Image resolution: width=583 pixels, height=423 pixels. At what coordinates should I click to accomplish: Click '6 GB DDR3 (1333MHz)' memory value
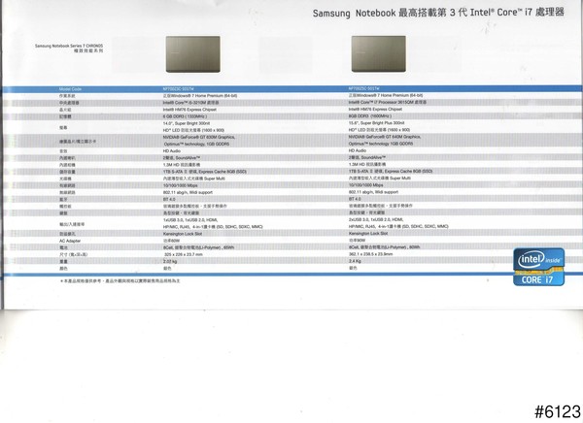[x=185, y=116]
